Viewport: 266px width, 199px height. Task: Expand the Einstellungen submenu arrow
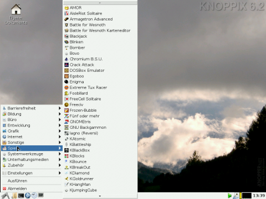[x=60, y=173]
